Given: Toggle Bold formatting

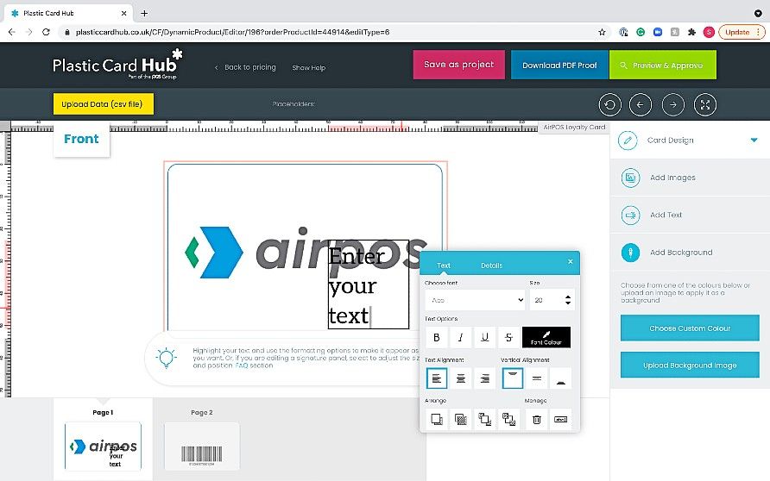Looking at the screenshot, I should (x=437, y=337).
